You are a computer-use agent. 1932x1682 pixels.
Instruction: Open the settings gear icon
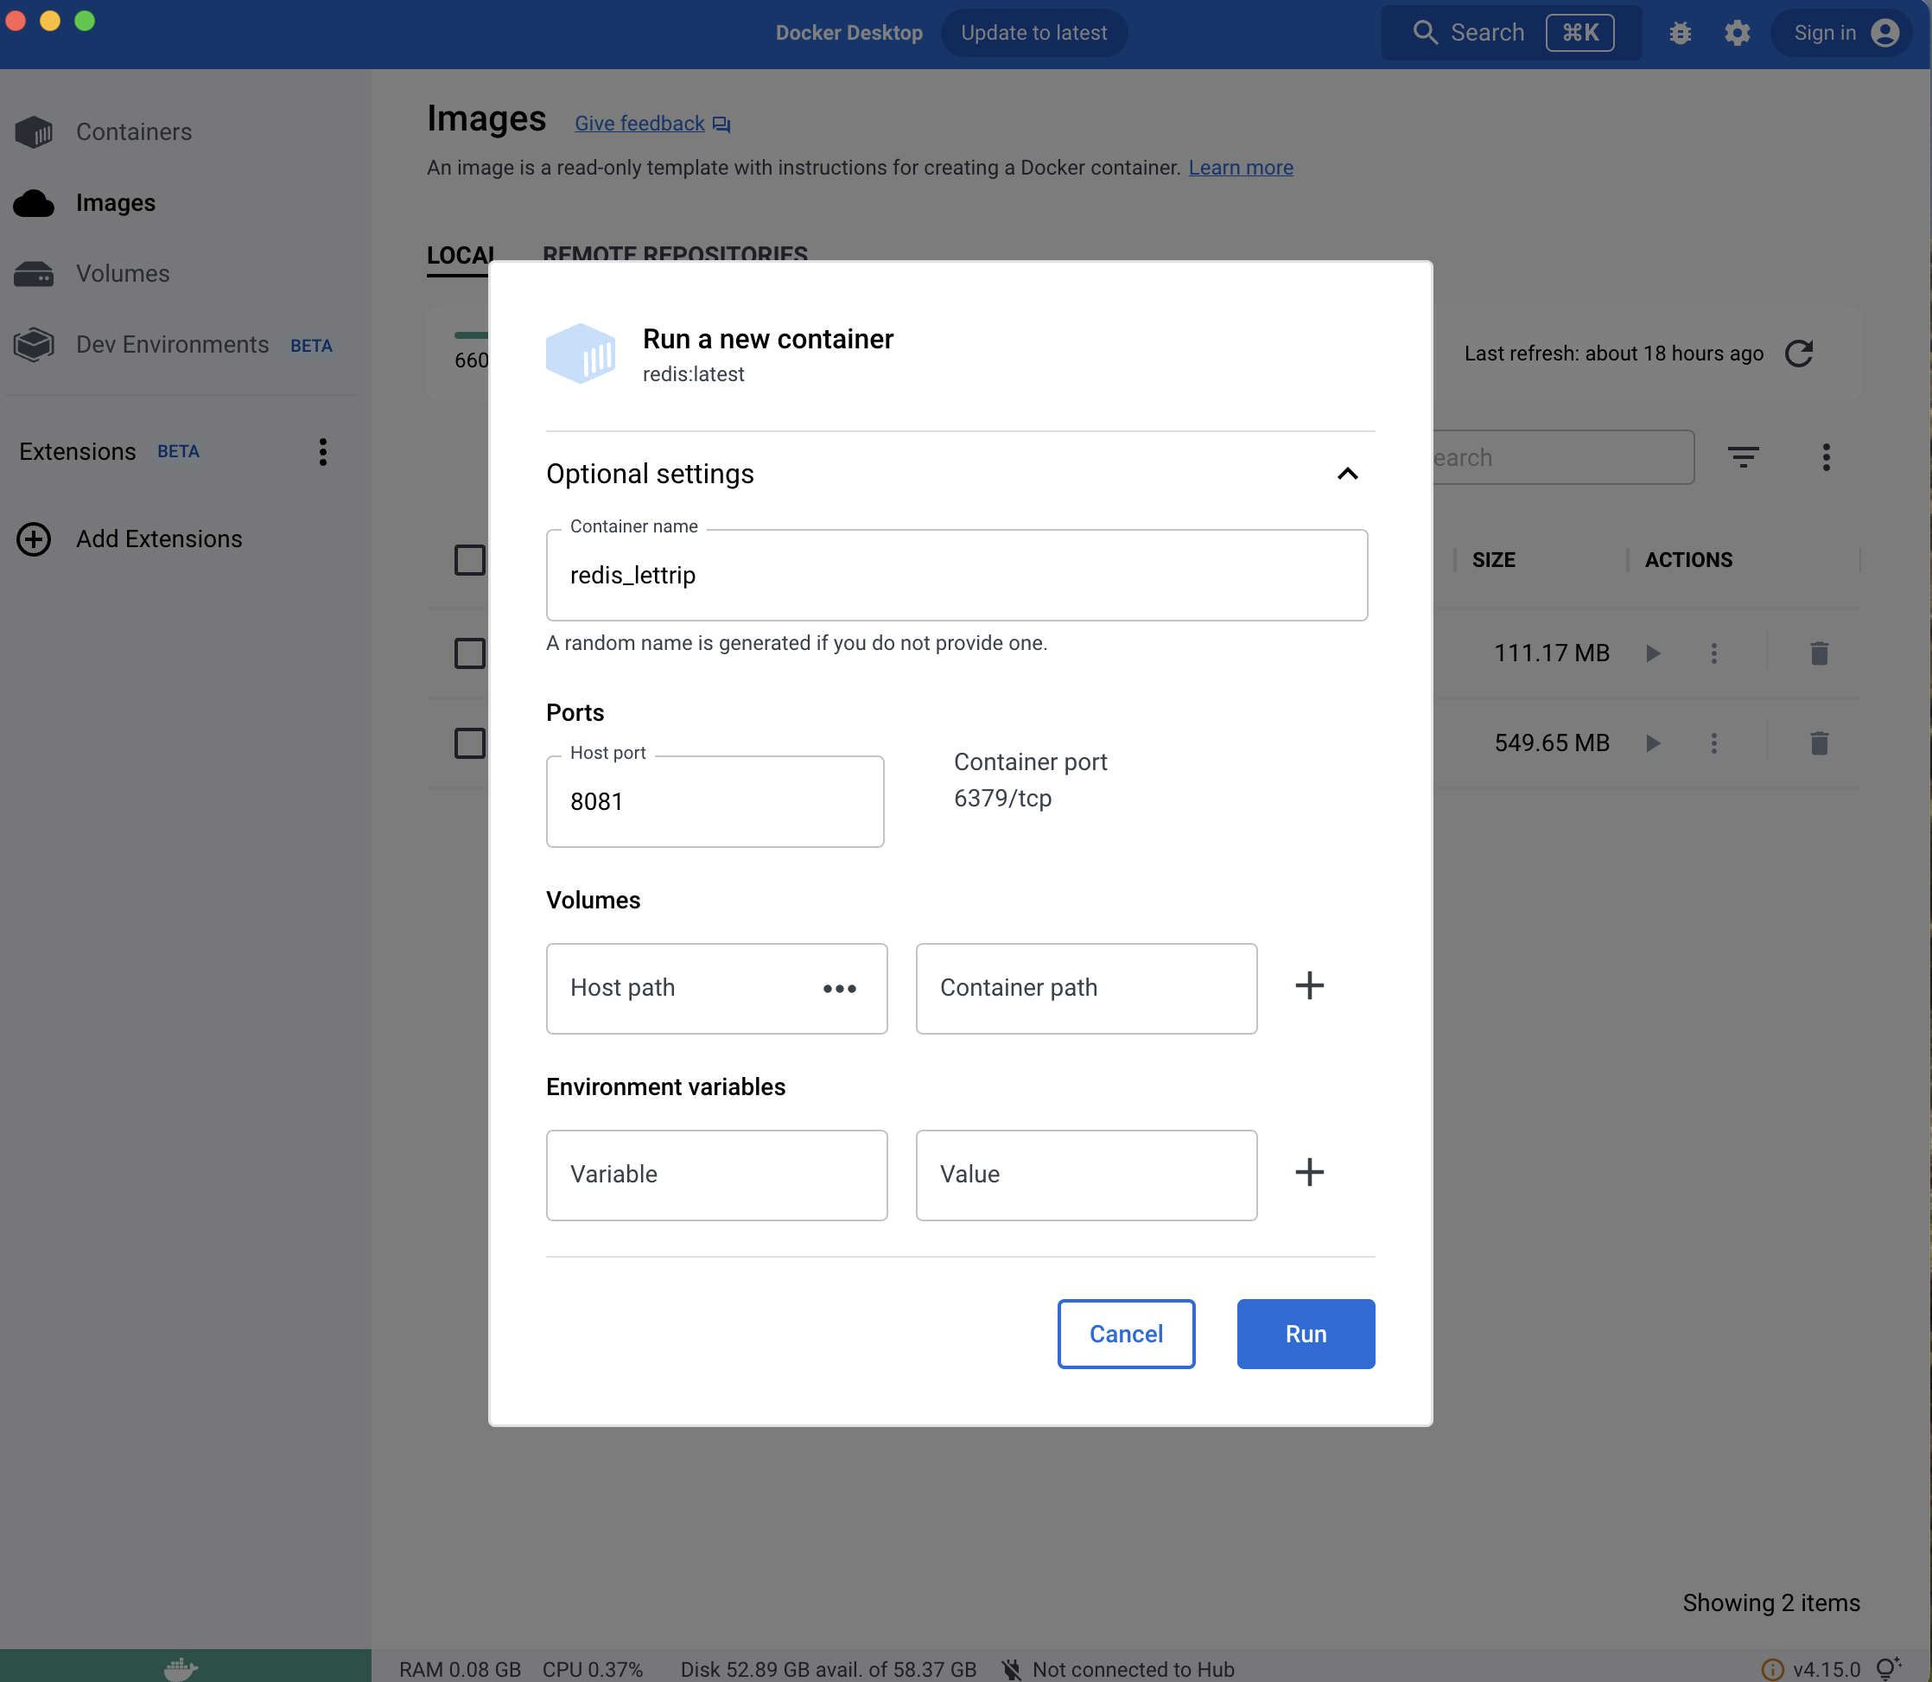pyautogui.click(x=1737, y=34)
